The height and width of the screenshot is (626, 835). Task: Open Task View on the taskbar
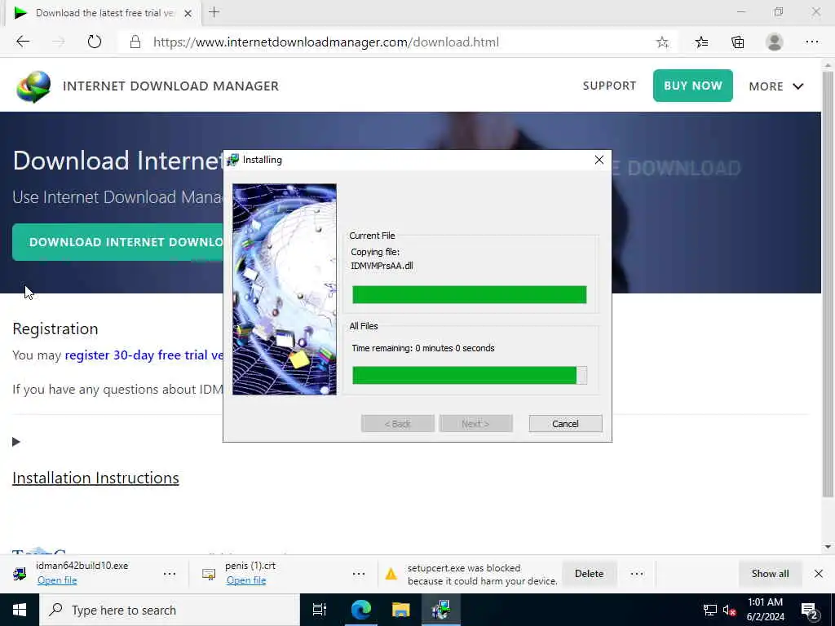click(320, 610)
